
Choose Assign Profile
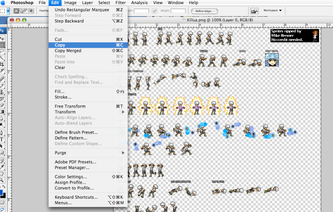(88, 182)
